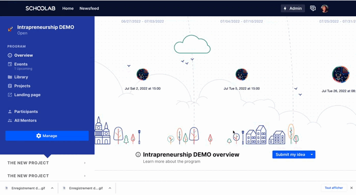
Task: Open the Home page
Action: (x=68, y=8)
